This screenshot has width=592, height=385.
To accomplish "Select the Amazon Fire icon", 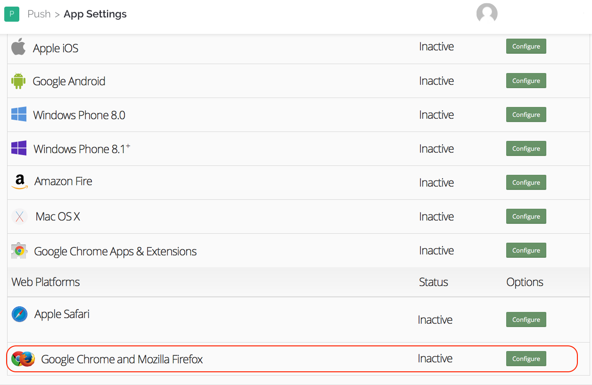I will (19, 182).
